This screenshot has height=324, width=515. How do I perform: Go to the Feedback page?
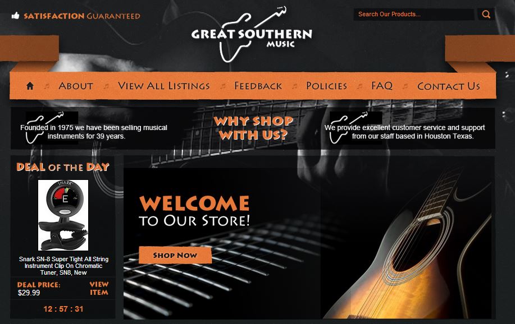click(258, 86)
